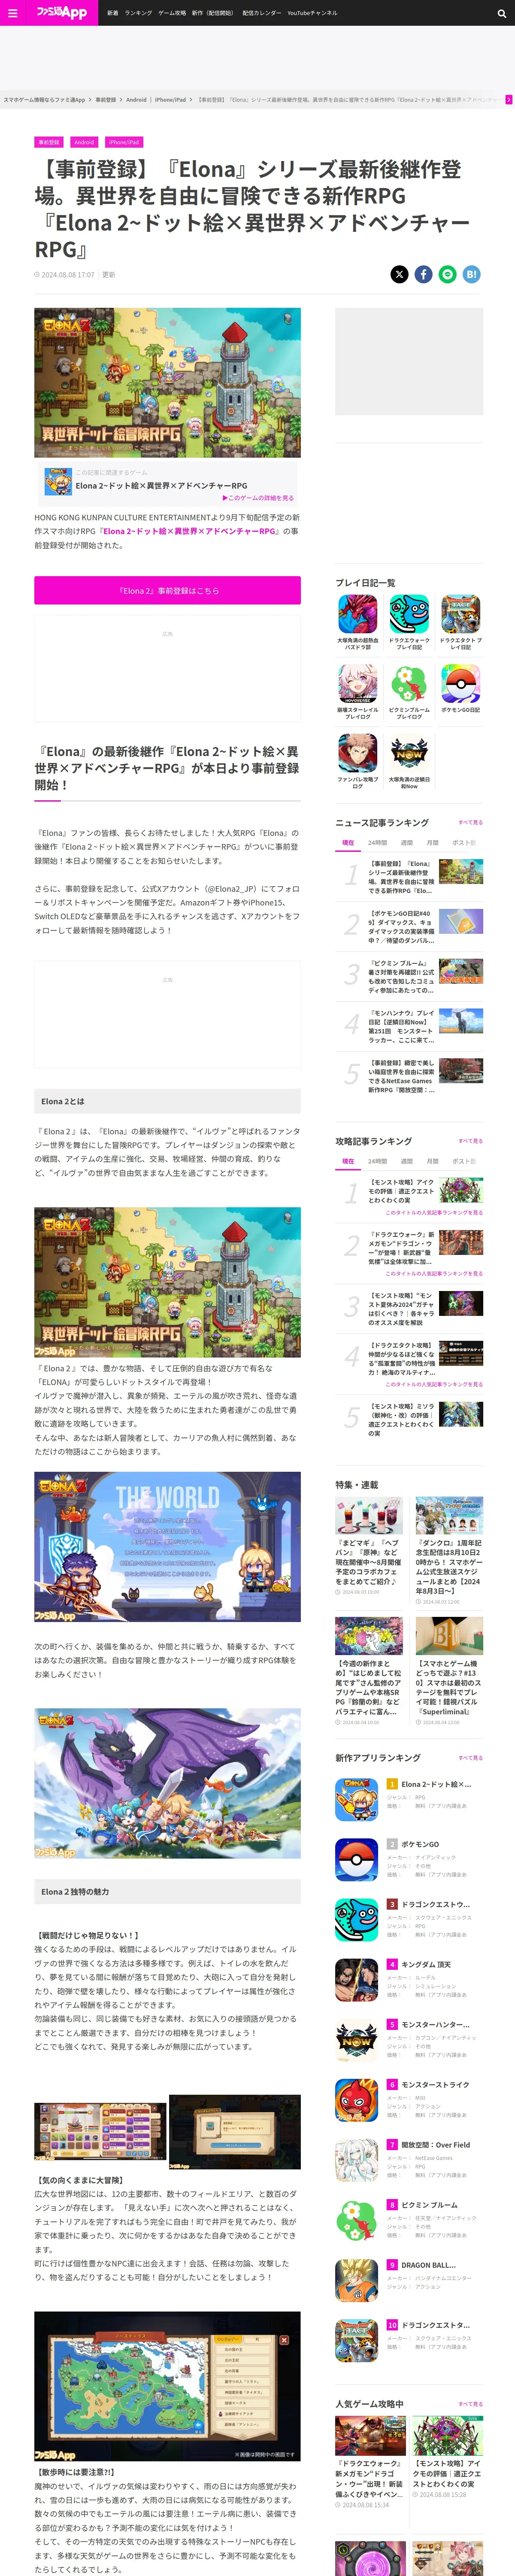
Task: Open 崩壊スターレイル プレイログ icon
Action: pyautogui.click(x=357, y=683)
